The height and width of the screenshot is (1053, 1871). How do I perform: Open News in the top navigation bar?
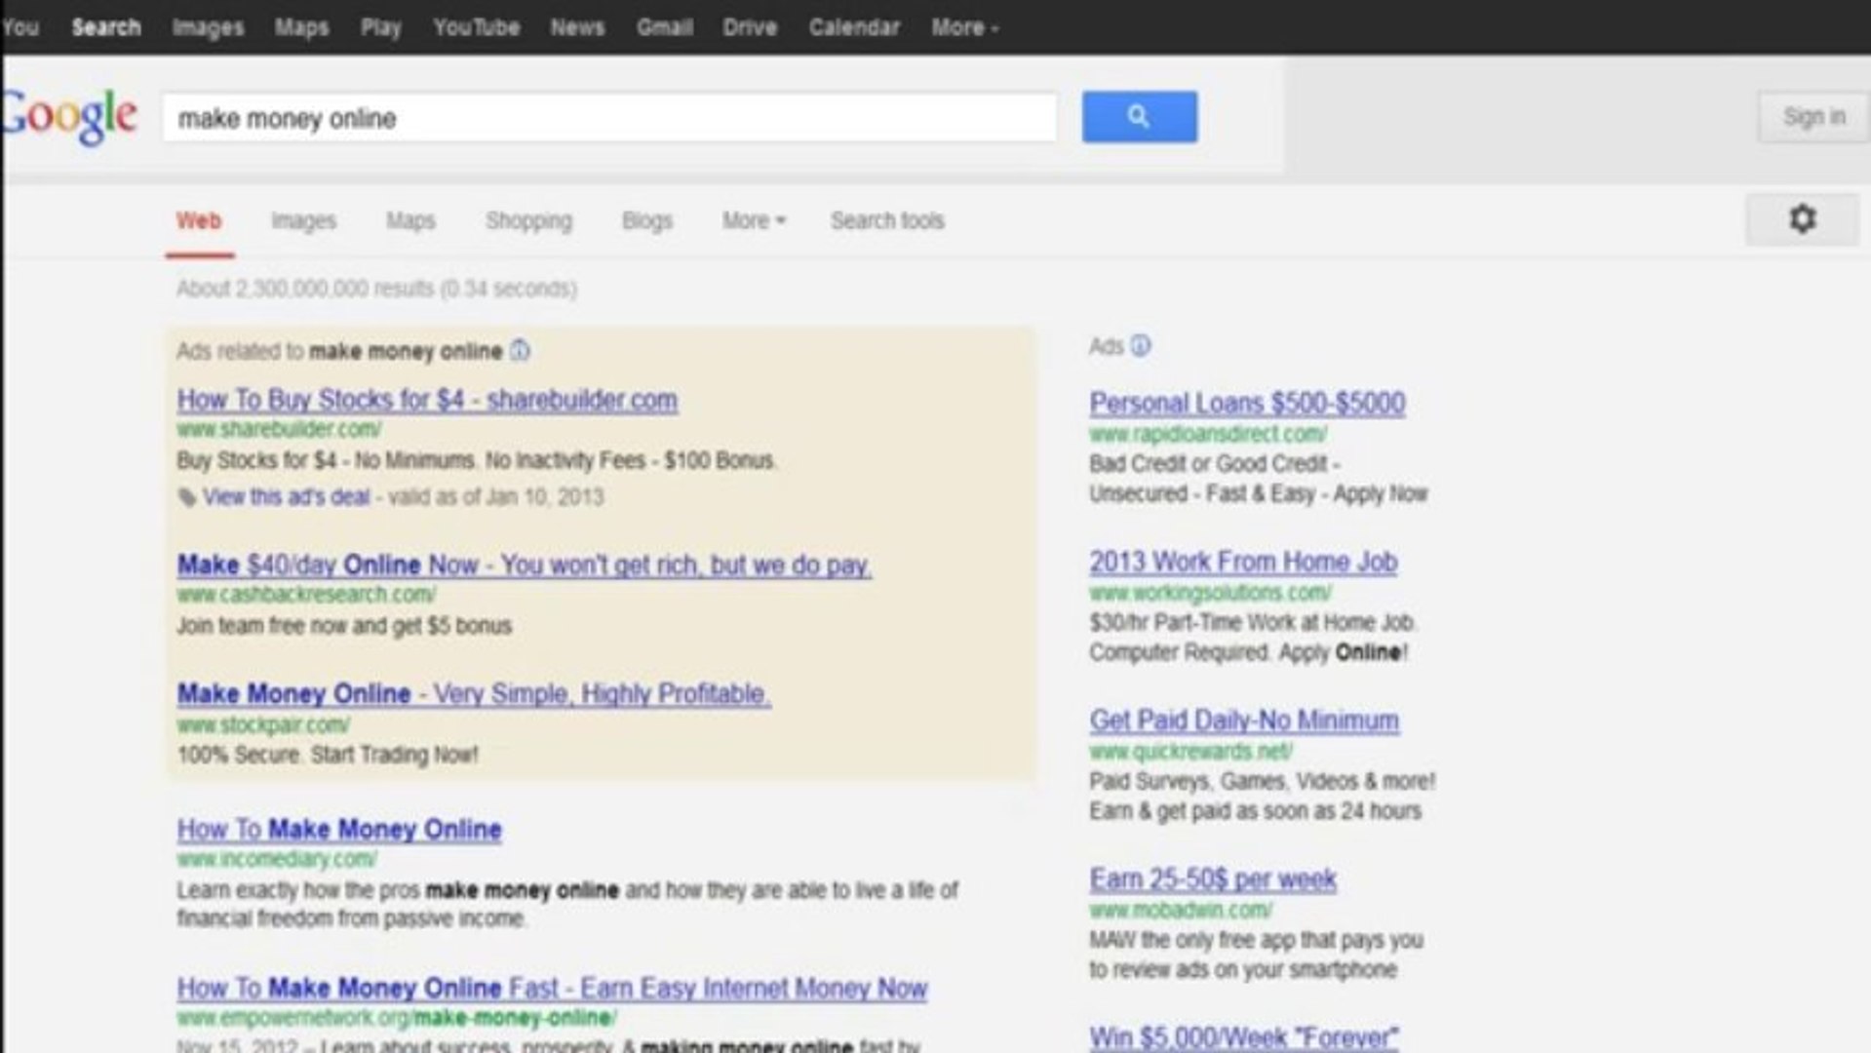(x=577, y=27)
